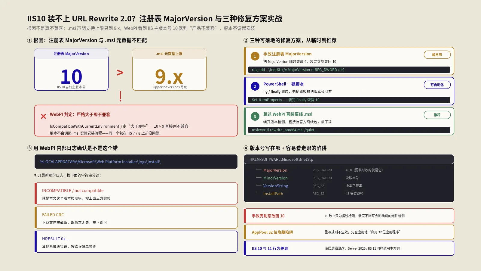This screenshot has width=481, height=271.
Task: Click the SupportedVersions 写死 caption
Action: pyautogui.click(x=169, y=87)
